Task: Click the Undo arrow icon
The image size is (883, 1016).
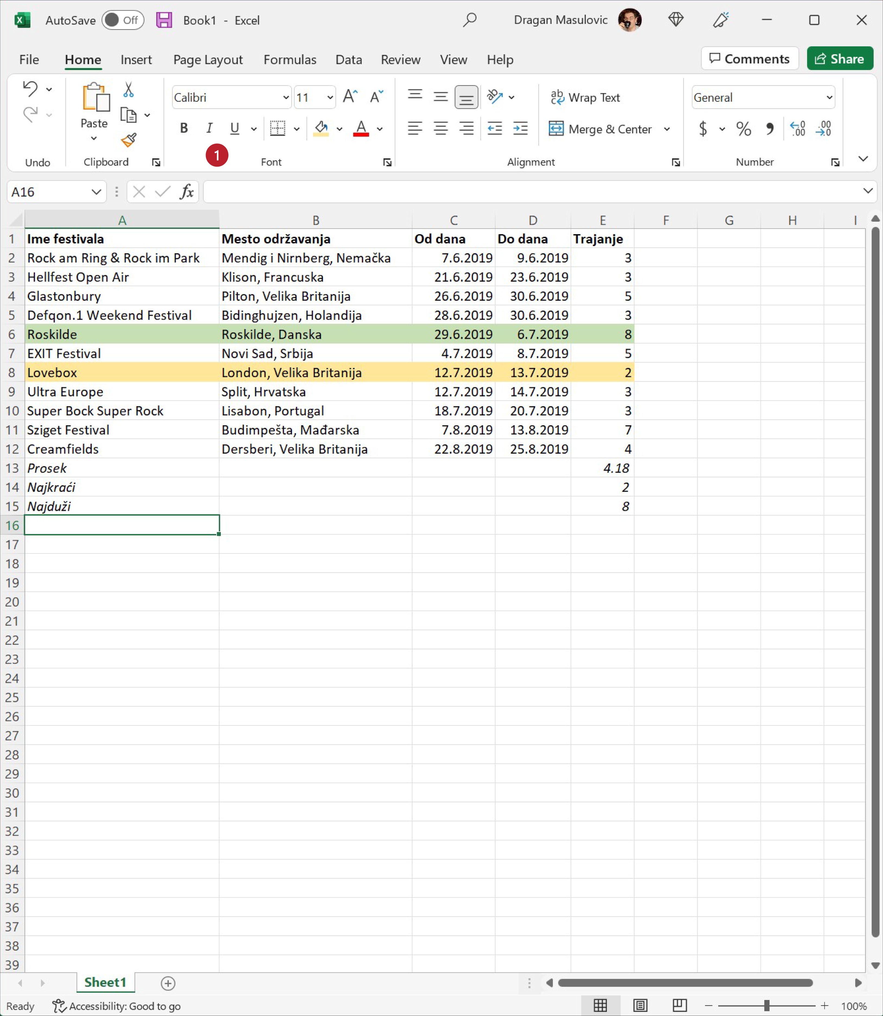Action: [x=30, y=89]
